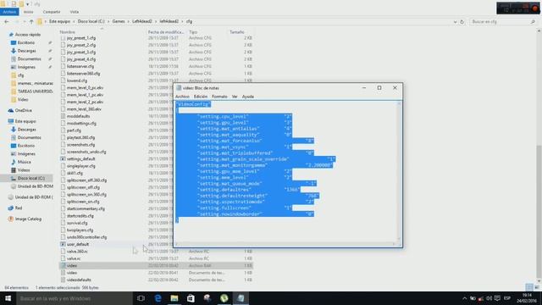Refresh the cfg folder listing
The height and width of the screenshot is (305, 542).
click(462, 22)
